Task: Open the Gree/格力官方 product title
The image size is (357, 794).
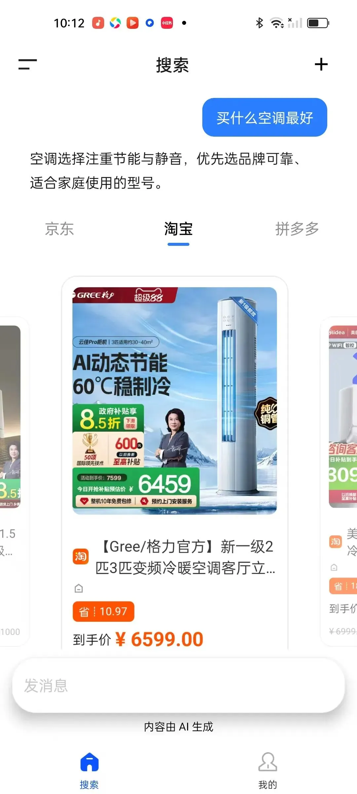Action: [185, 557]
